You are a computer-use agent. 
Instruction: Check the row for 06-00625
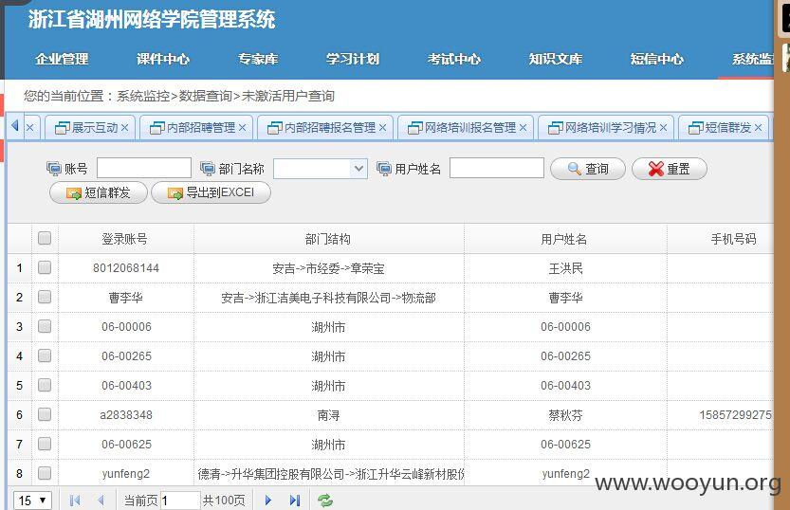pos(45,444)
